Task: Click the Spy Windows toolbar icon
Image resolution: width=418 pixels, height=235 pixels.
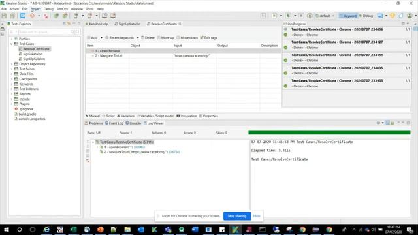Action: tap(113, 16)
